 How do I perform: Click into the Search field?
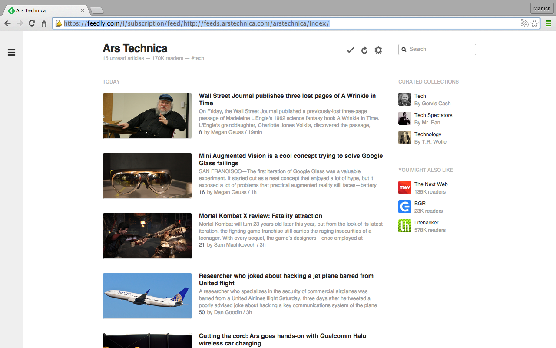pyautogui.click(x=437, y=50)
